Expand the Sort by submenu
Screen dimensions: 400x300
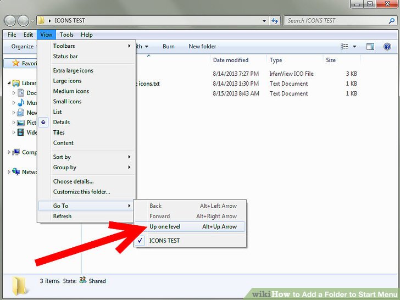[86, 157]
